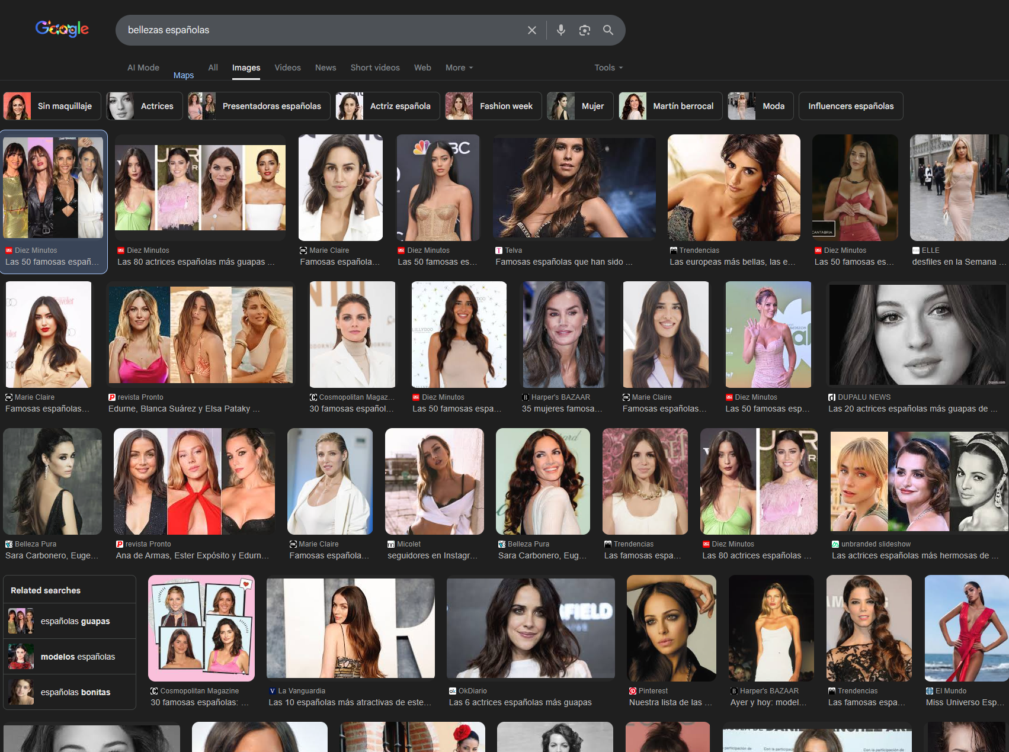The height and width of the screenshot is (752, 1009).
Task: Open 'Las actrices españolas más hermosas' link
Action: tap(915, 555)
